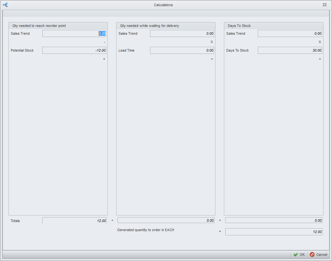The height and width of the screenshot is (261, 332).
Task: Click the Totals label
Action: [15, 221]
